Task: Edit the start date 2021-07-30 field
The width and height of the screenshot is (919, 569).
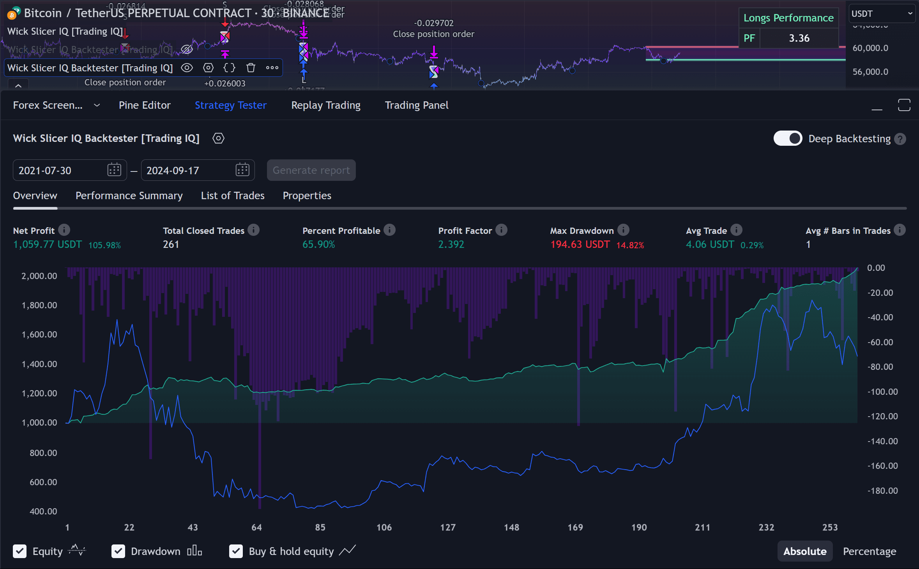Action: [70, 170]
